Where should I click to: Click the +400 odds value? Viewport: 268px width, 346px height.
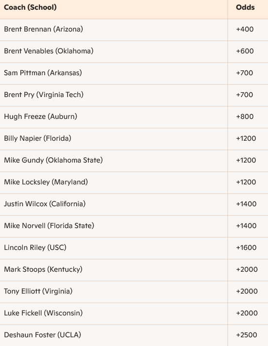click(245, 29)
